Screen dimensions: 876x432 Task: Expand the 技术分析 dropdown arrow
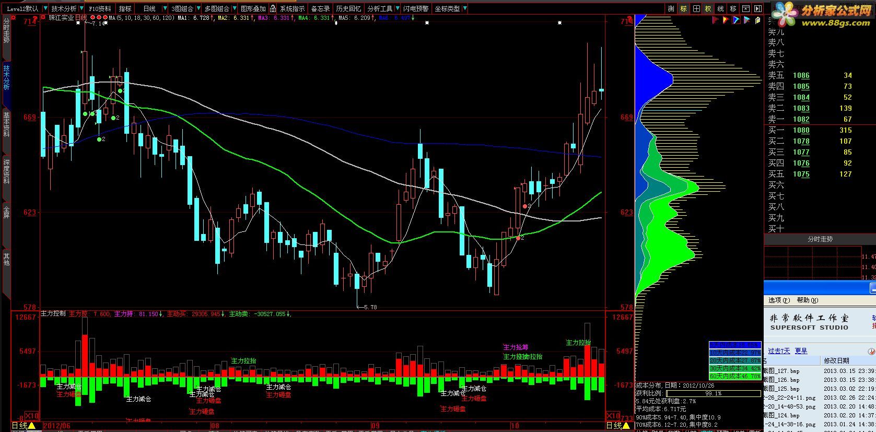81,9
